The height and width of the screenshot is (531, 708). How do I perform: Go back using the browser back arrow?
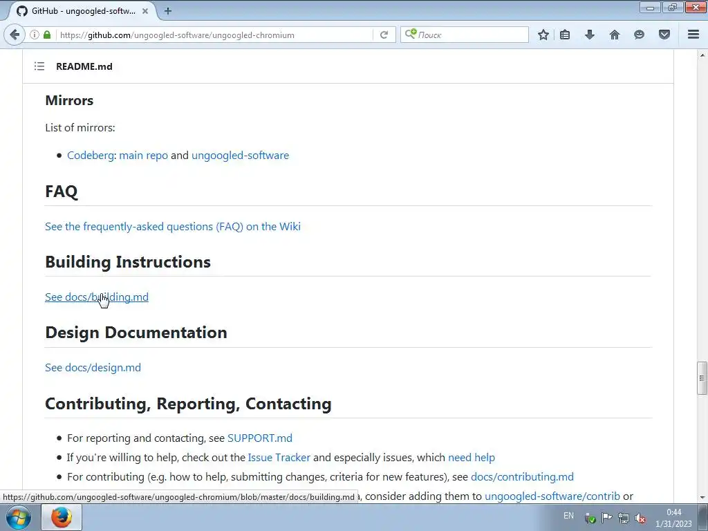(15, 35)
